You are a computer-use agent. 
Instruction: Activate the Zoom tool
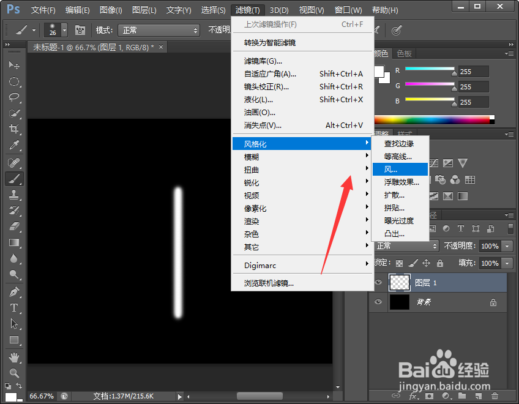(15, 372)
